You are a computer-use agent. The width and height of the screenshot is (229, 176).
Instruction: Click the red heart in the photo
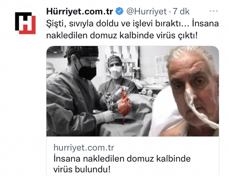tap(124, 104)
